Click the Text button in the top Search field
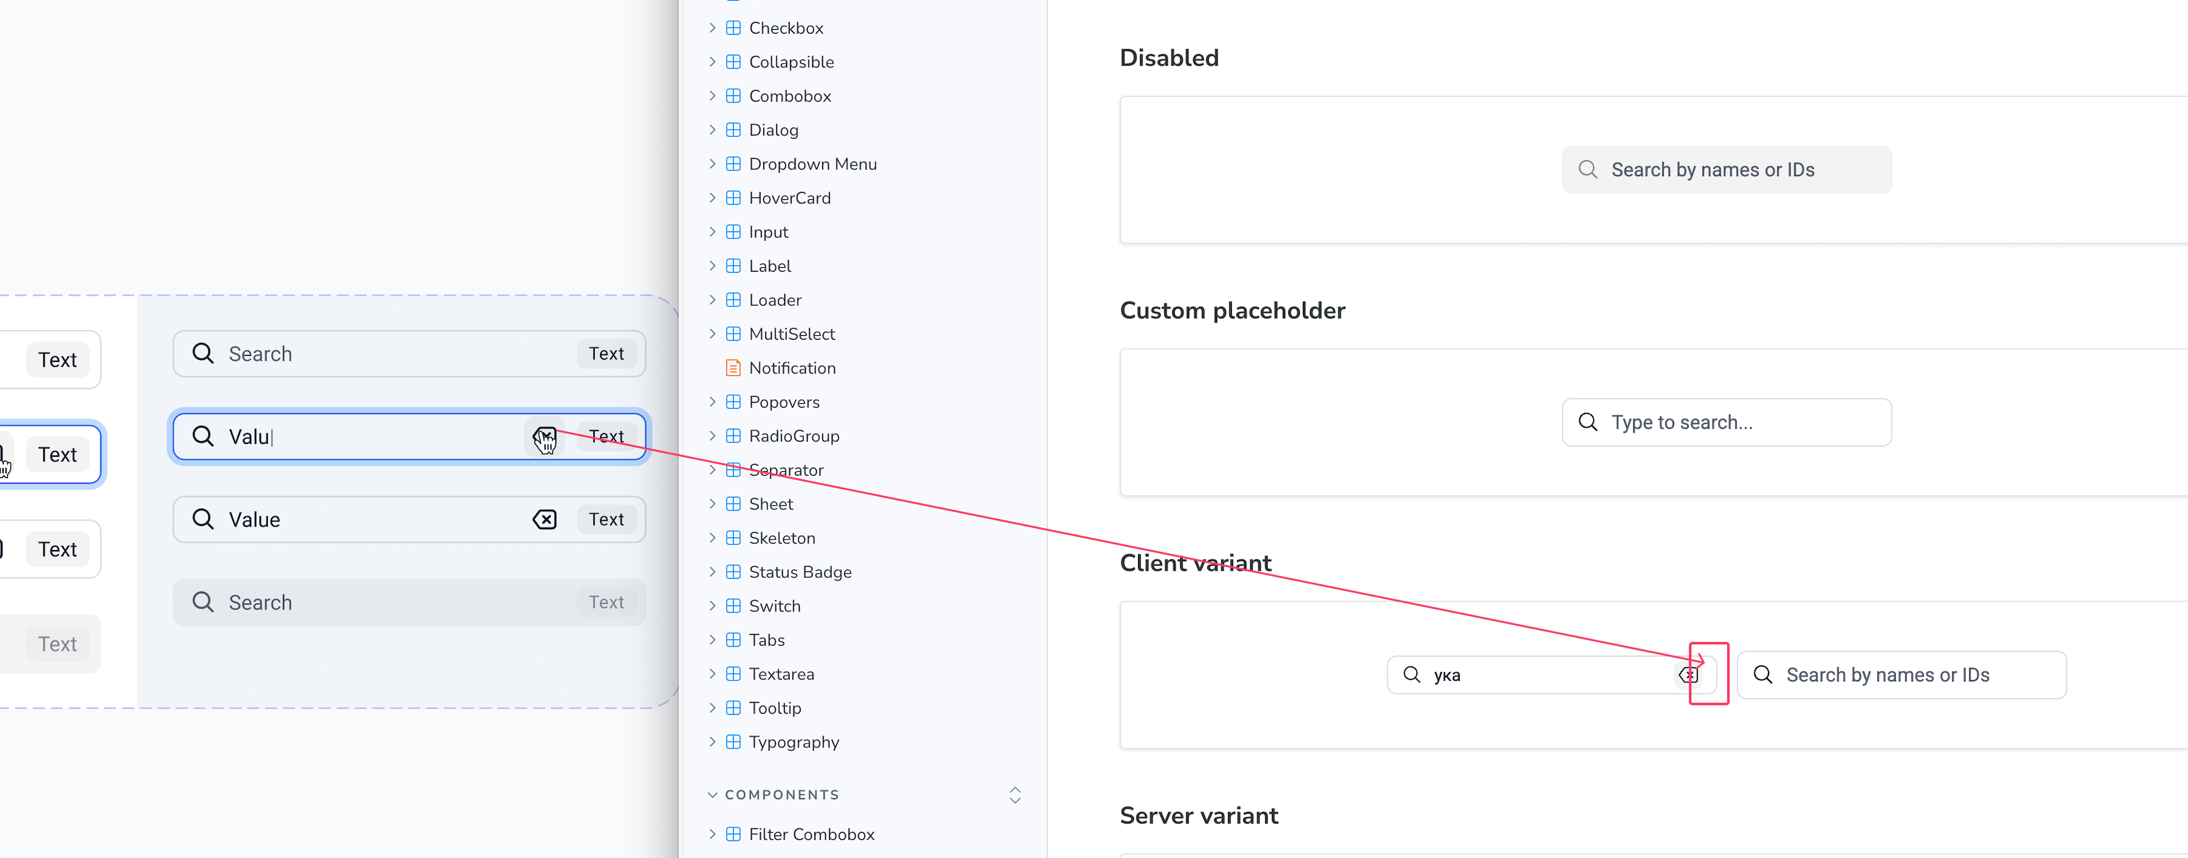The height and width of the screenshot is (858, 2188). (x=607, y=353)
